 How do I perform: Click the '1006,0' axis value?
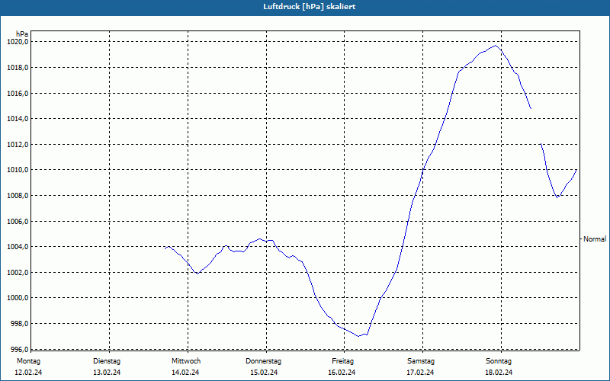(x=18, y=221)
